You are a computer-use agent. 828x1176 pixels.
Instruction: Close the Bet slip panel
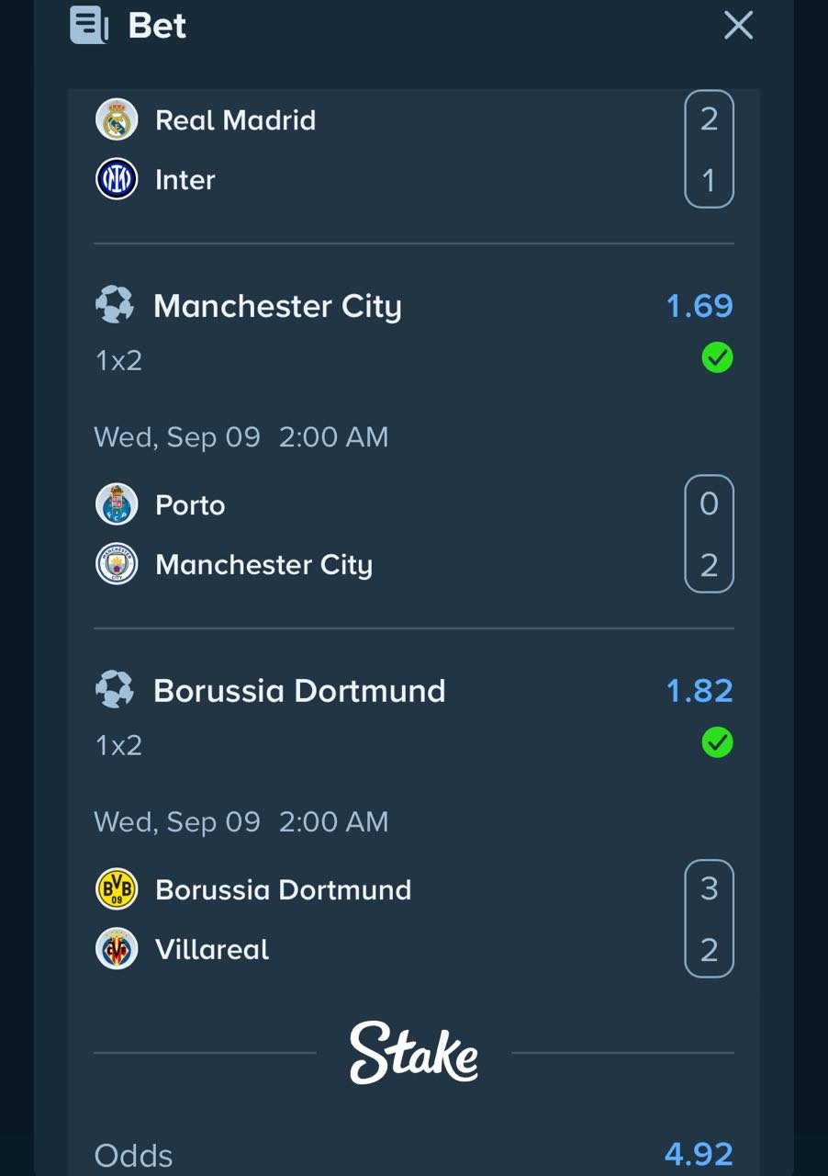[x=738, y=25]
